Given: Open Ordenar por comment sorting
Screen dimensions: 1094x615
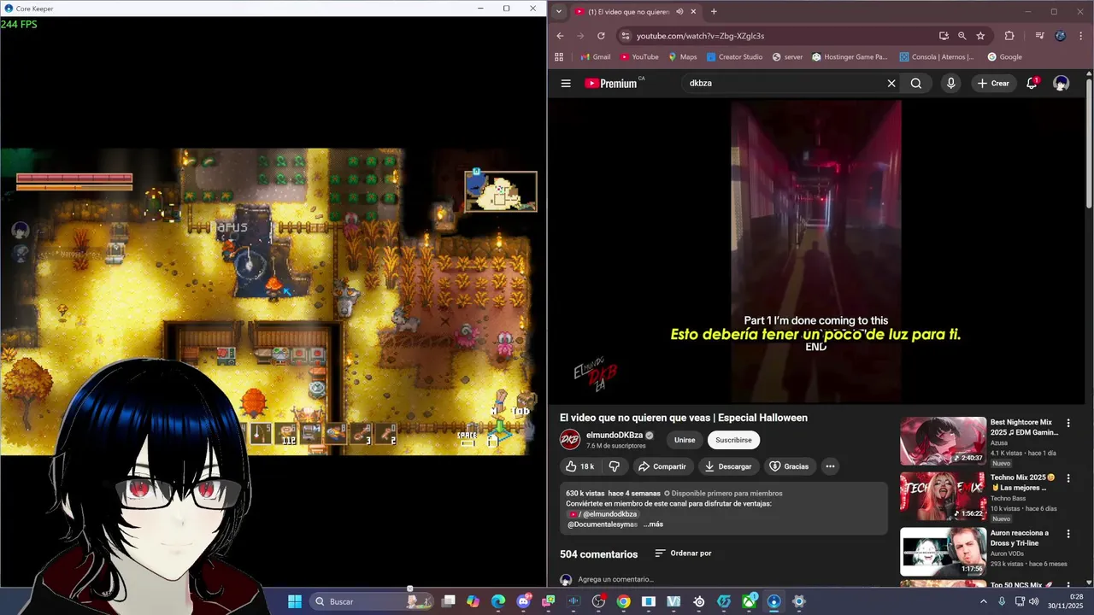Looking at the screenshot, I should 683,553.
